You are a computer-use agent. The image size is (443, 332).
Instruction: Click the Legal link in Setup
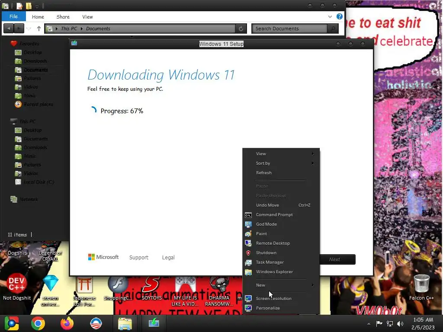click(168, 258)
